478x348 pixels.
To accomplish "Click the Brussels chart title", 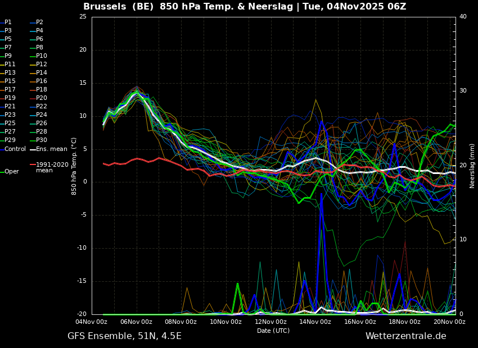I will 245,7.
